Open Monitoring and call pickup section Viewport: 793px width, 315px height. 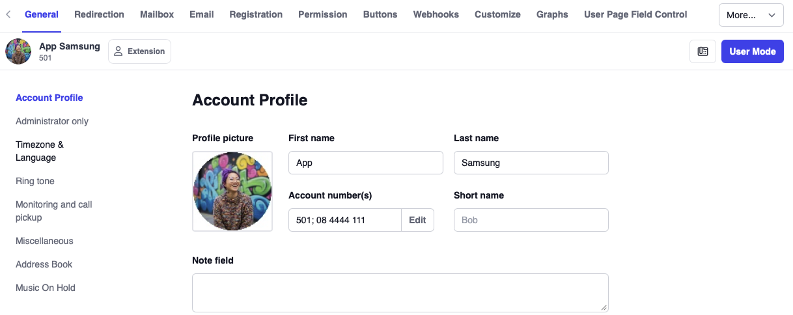click(x=54, y=211)
